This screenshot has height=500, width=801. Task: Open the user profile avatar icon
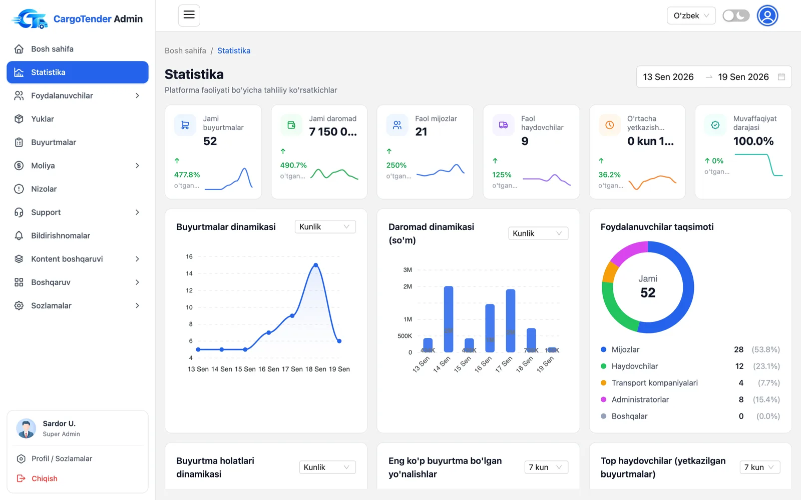click(767, 15)
